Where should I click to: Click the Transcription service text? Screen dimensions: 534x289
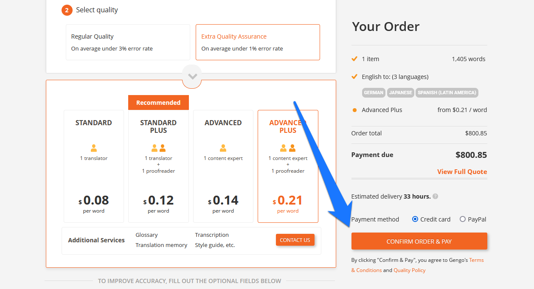coord(212,235)
